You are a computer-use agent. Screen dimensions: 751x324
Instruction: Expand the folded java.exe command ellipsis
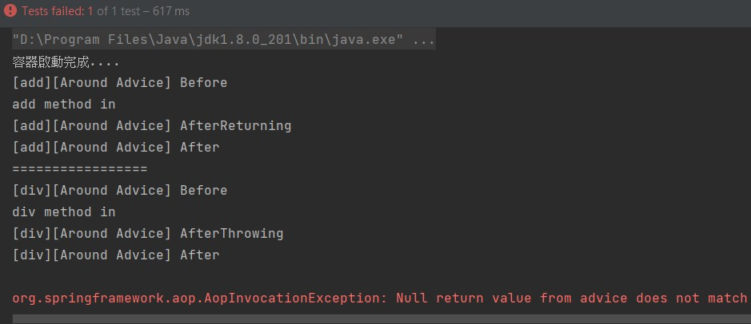423,40
